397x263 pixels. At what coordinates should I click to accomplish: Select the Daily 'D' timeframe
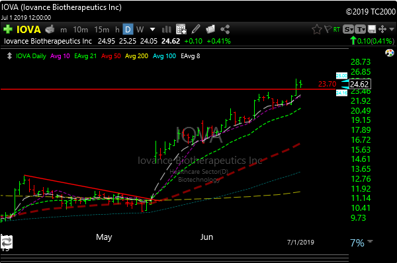128,29
